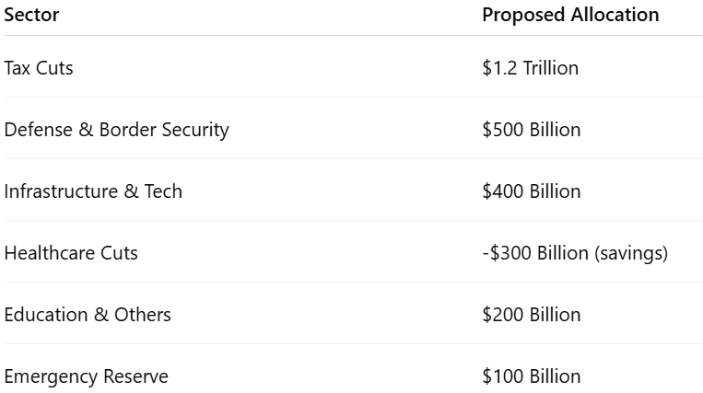This screenshot has height=393, width=703.
Task: Click the word Others in Education row
Action: (143, 315)
